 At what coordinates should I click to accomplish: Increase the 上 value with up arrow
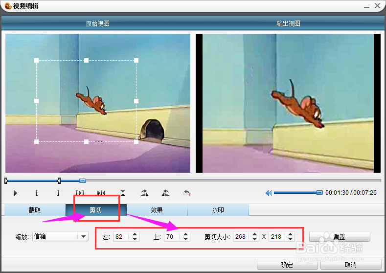point(186,234)
